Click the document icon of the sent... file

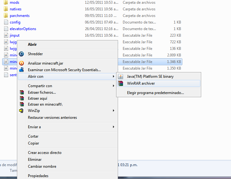point(6,75)
